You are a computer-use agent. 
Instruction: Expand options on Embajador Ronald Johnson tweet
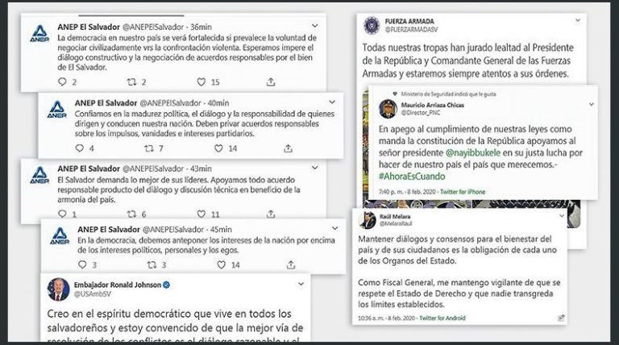click(x=301, y=284)
